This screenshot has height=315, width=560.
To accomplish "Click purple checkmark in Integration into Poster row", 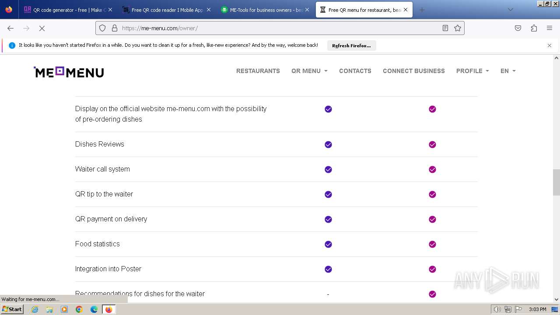I will pyautogui.click(x=328, y=269).
